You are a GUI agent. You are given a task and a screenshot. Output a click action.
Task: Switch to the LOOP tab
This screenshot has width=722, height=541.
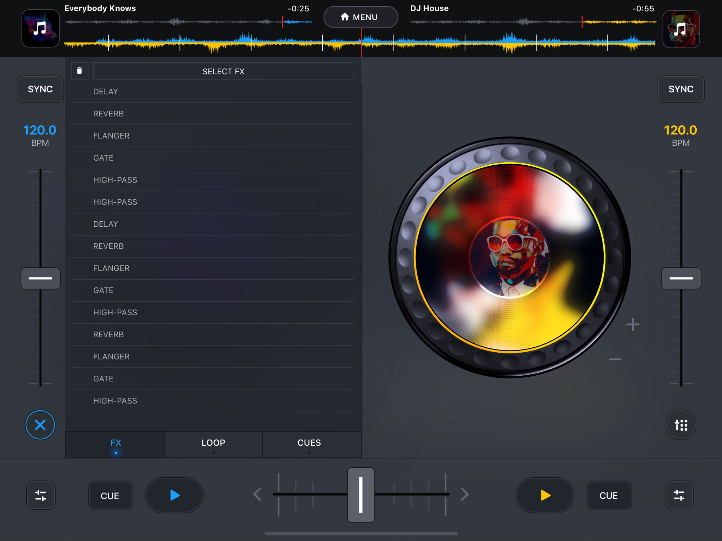[213, 443]
